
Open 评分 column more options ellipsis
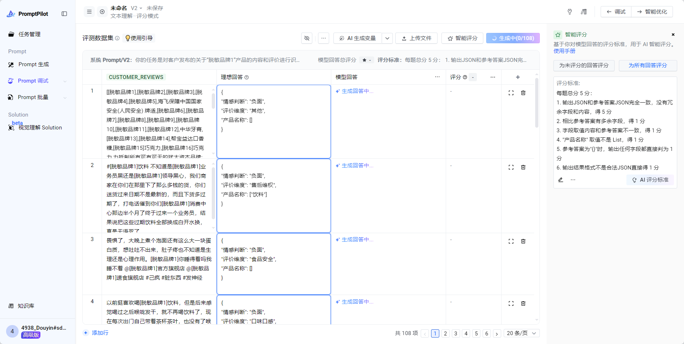point(493,77)
